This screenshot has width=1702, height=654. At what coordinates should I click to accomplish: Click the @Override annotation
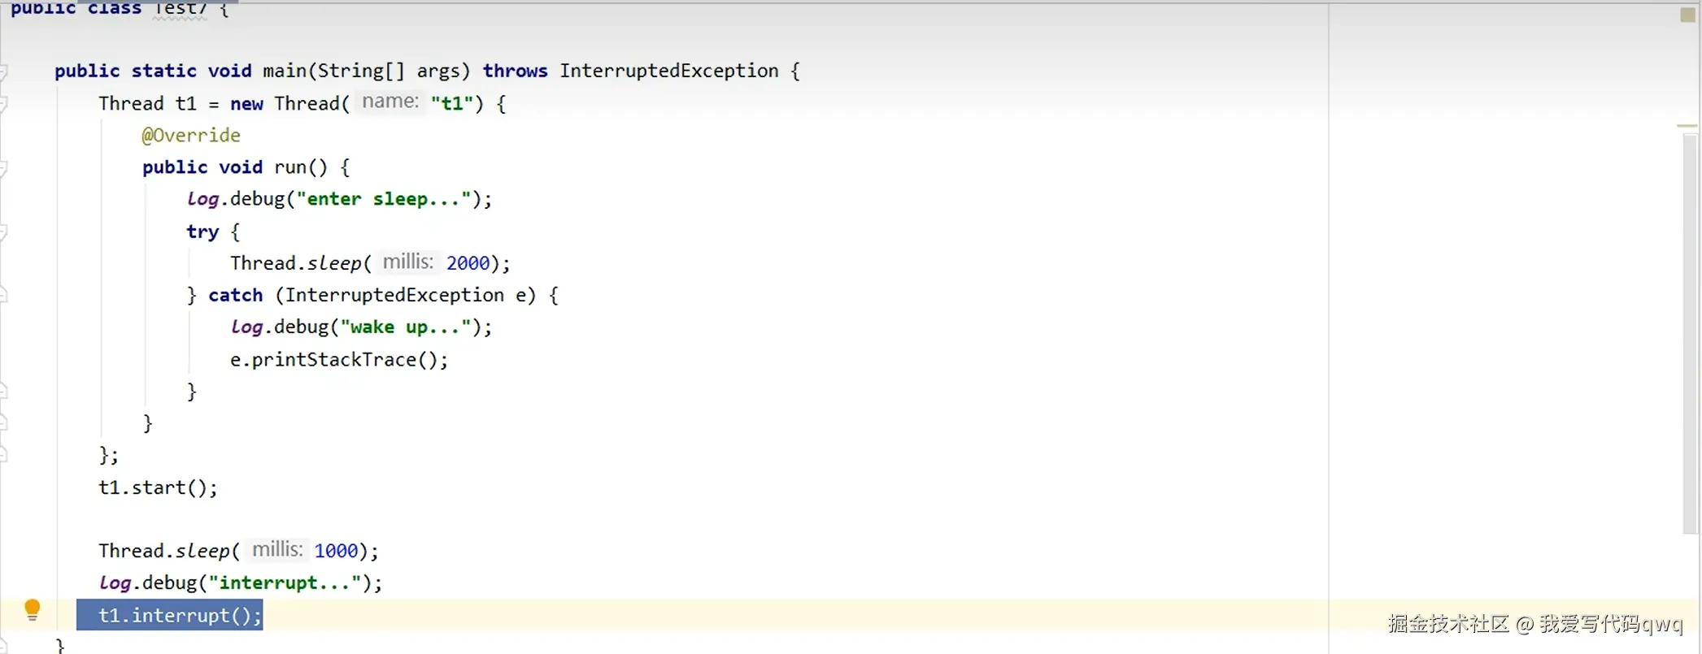coord(191,136)
